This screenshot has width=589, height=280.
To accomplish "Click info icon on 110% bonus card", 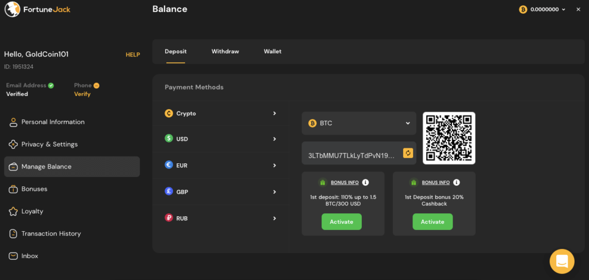I will pyautogui.click(x=365, y=182).
